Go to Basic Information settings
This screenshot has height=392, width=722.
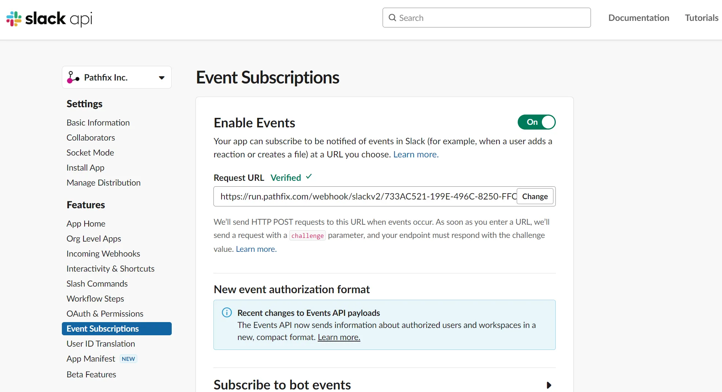point(98,123)
